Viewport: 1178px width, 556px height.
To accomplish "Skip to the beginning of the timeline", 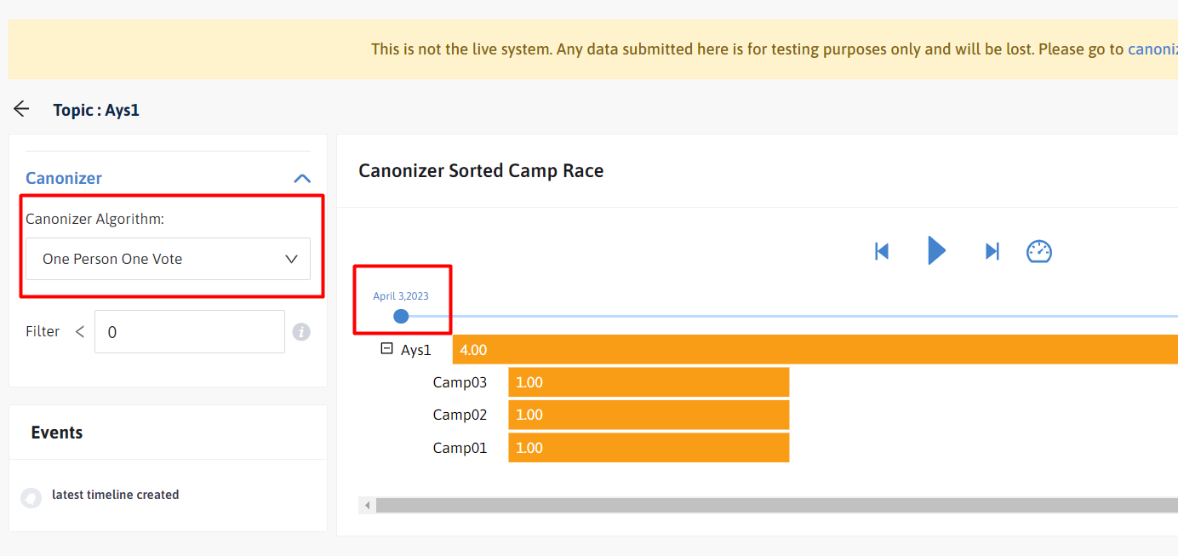I will click(x=882, y=250).
